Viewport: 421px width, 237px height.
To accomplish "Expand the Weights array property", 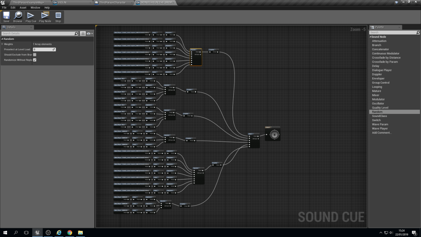I will pyautogui.click(x=2, y=44).
